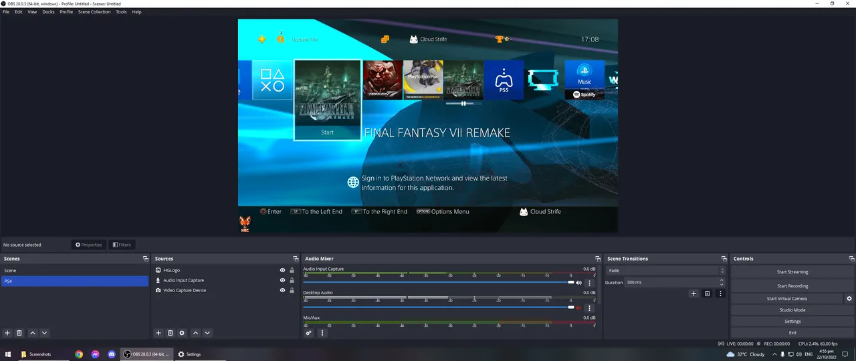Increase the transition Duration stepper
Image resolution: width=856 pixels, height=361 pixels.
(x=722, y=281)
